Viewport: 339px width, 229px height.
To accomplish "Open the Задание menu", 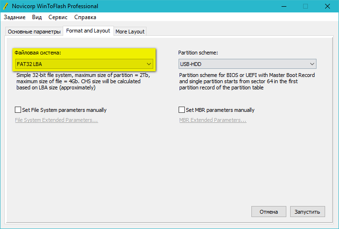I will point(14,17).
